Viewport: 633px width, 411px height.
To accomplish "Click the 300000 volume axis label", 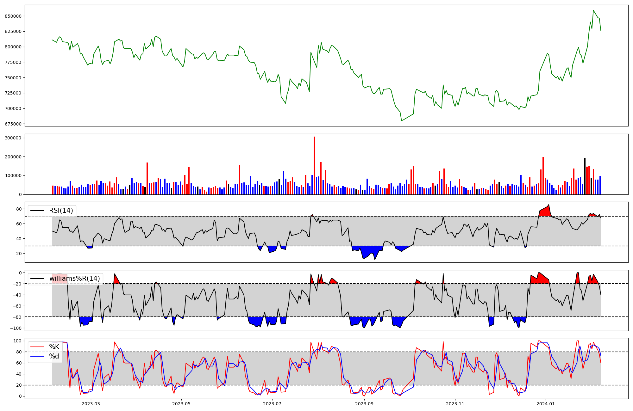I will click(13, 138).
